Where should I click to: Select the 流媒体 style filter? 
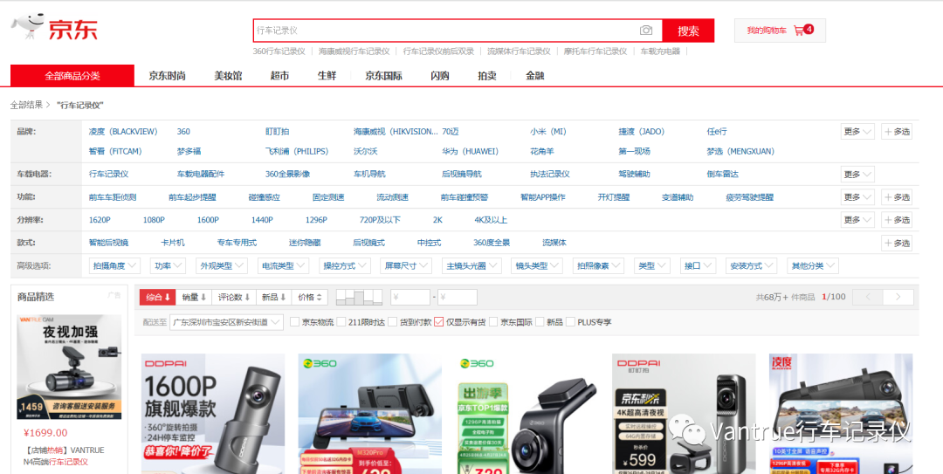(x=554, y=243)
